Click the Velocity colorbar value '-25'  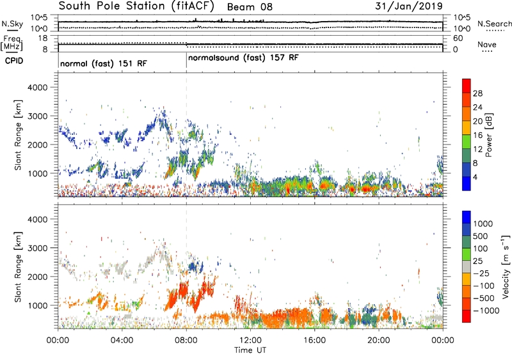tap(483, 273)
